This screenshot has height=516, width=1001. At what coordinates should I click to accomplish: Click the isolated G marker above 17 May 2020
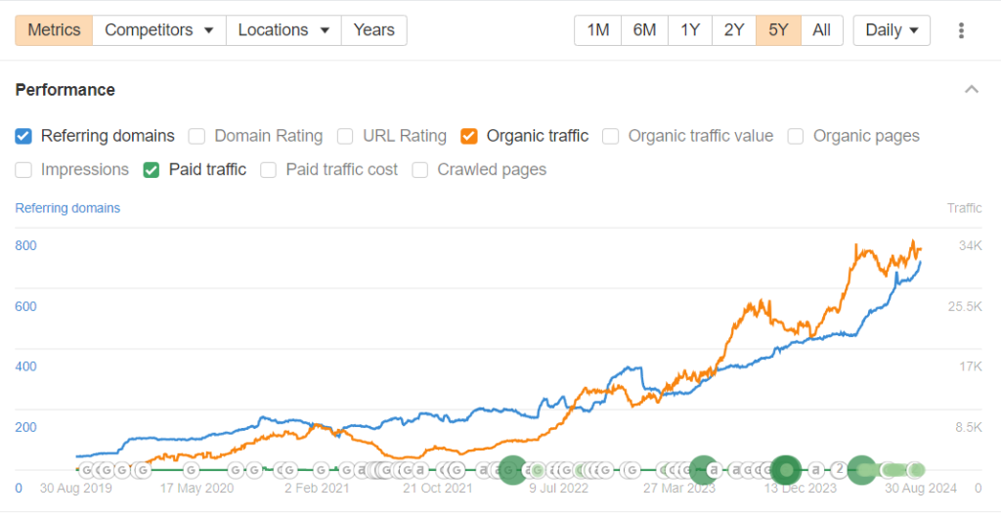192,471
